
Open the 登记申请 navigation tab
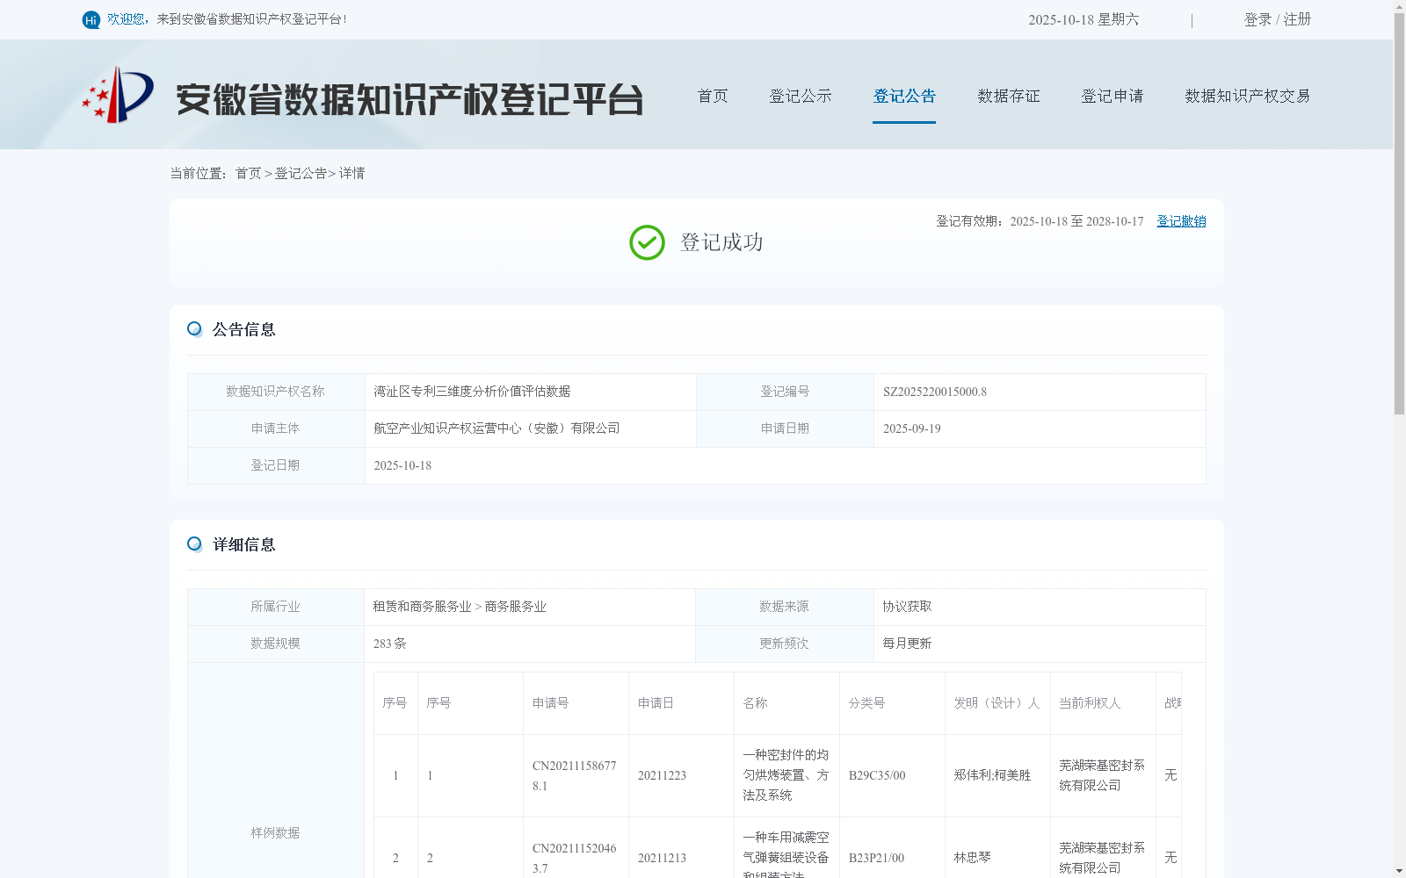tap(1112, 96)
